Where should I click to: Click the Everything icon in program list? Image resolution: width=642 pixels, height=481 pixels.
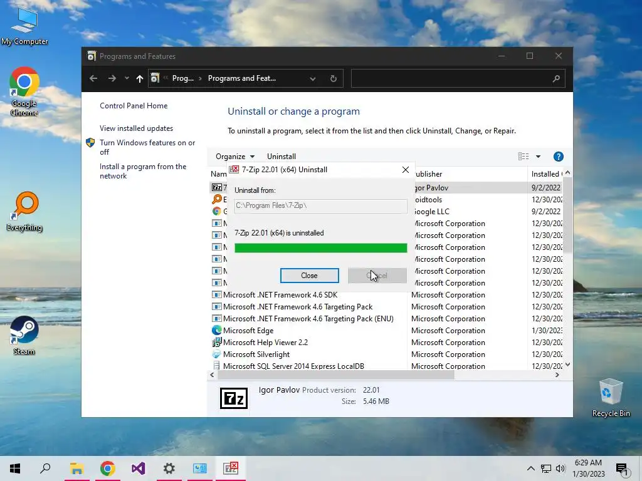[216, 199]
